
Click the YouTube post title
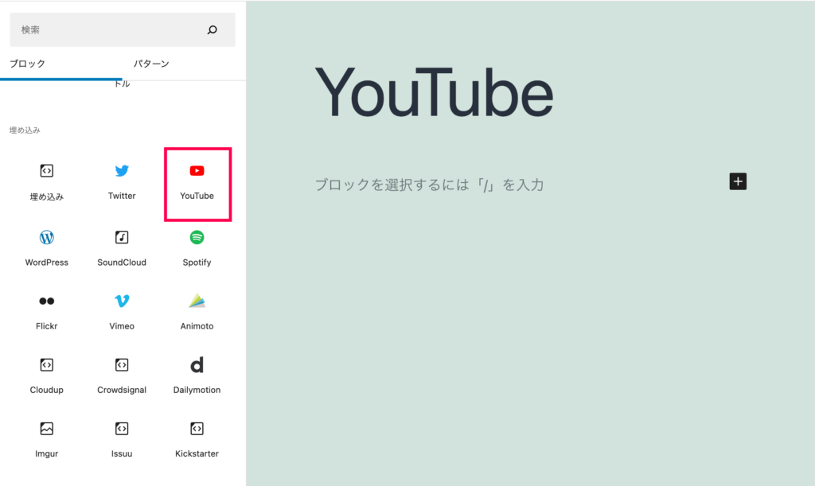(434, 92)
